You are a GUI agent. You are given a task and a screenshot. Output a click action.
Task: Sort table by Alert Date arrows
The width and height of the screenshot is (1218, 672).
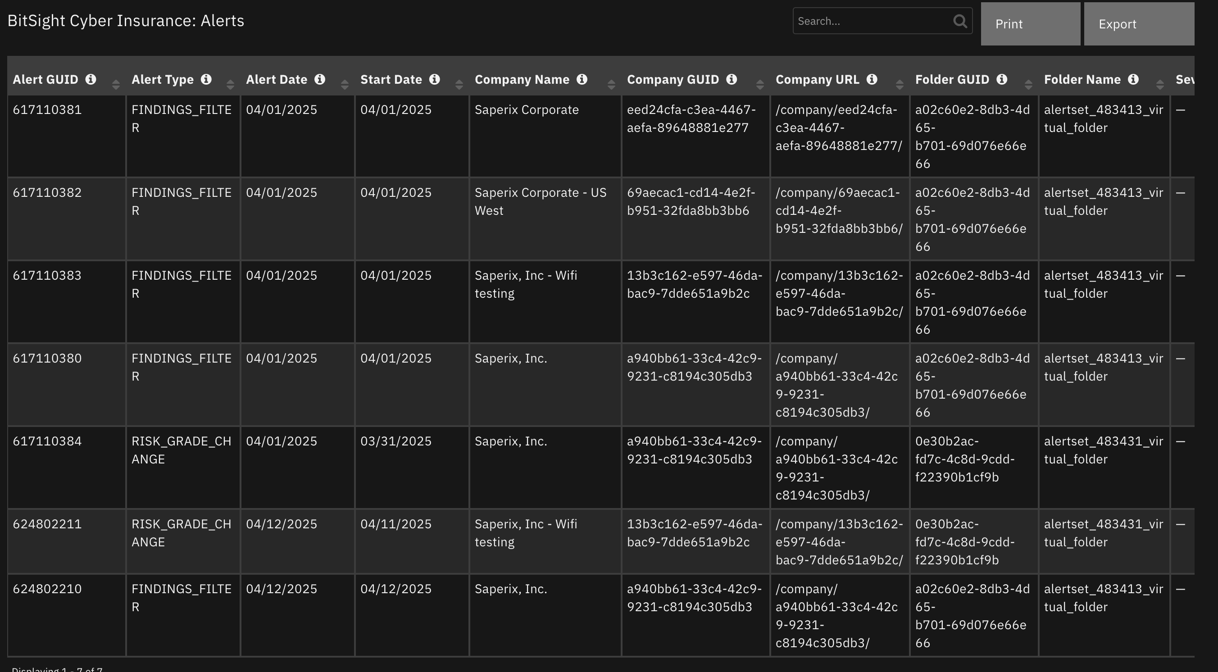(345, 85)
